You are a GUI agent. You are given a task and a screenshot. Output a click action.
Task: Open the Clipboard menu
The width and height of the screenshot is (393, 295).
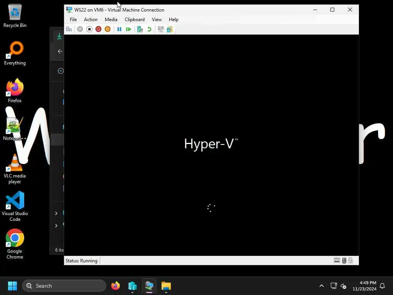(x=135, y=20)
